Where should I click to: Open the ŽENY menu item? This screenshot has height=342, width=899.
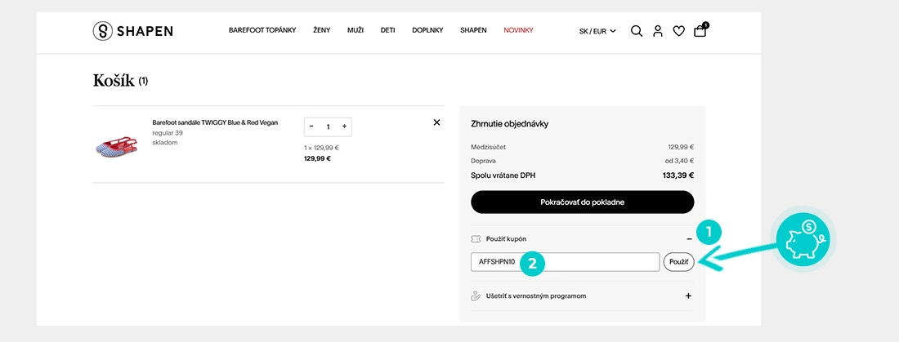pyautogui.click(x=322, y=30)
